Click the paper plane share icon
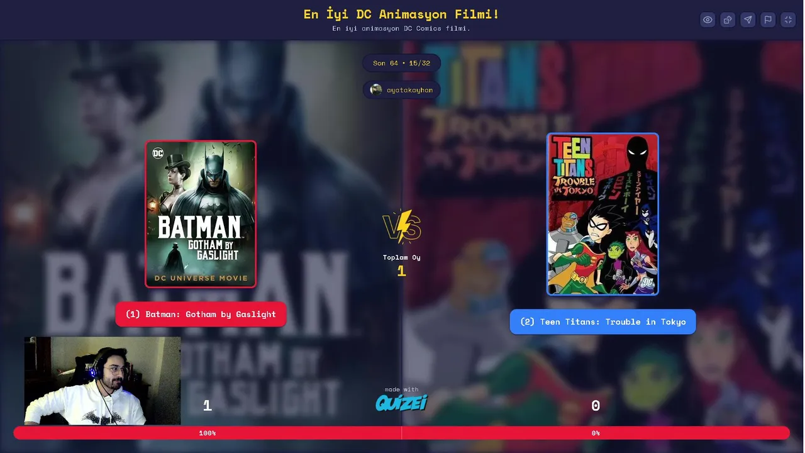This screenshot has width=805, height=453. coord(748,20)
